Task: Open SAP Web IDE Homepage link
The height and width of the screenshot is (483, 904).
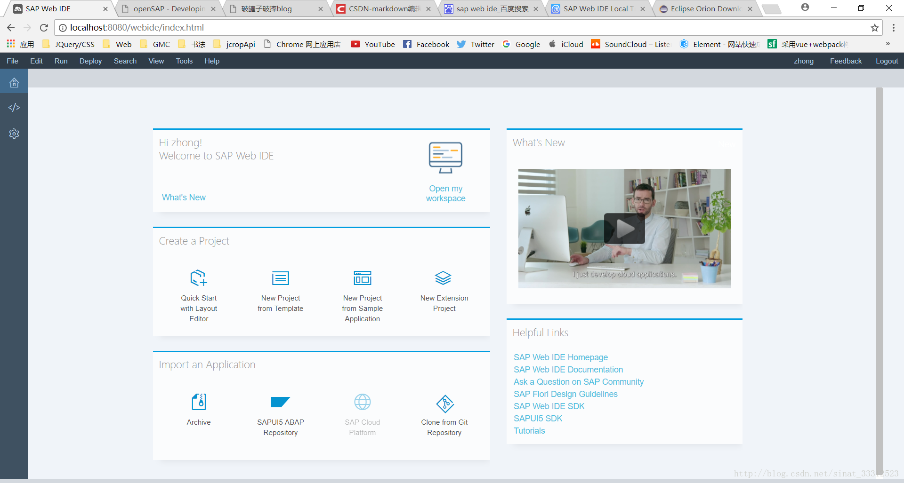Action: [560, 357]
